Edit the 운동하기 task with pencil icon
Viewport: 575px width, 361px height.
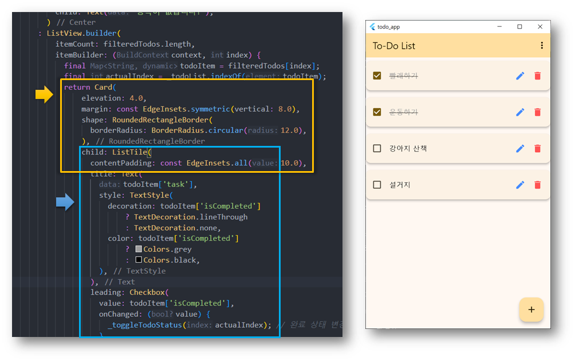pyautogui.click(x=520, y=112)
